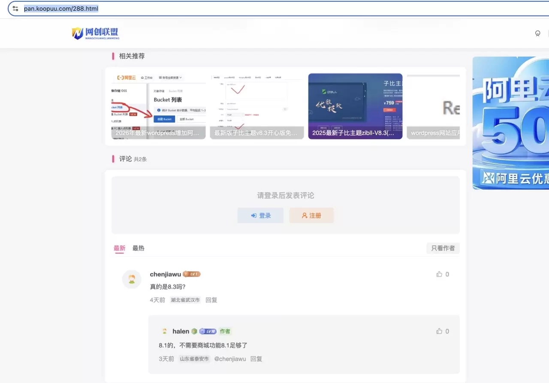Viewport: 549px width, 383px height.
Task: Click the site info icon in address bar
Action: pyautogui.click(x=15, y=9)
